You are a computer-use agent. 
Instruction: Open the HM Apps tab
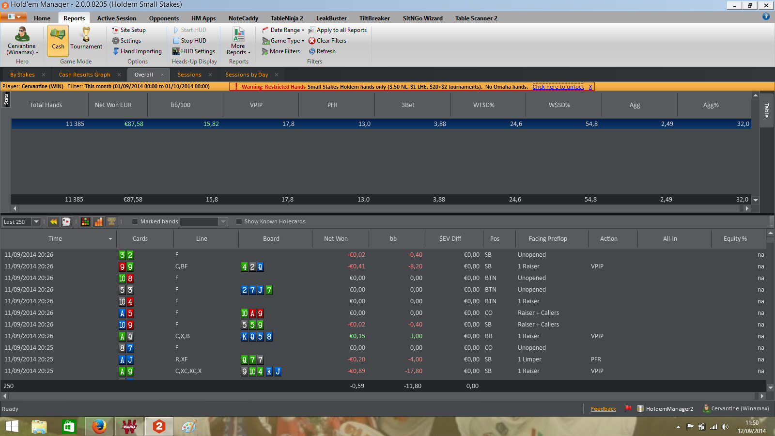203,18
